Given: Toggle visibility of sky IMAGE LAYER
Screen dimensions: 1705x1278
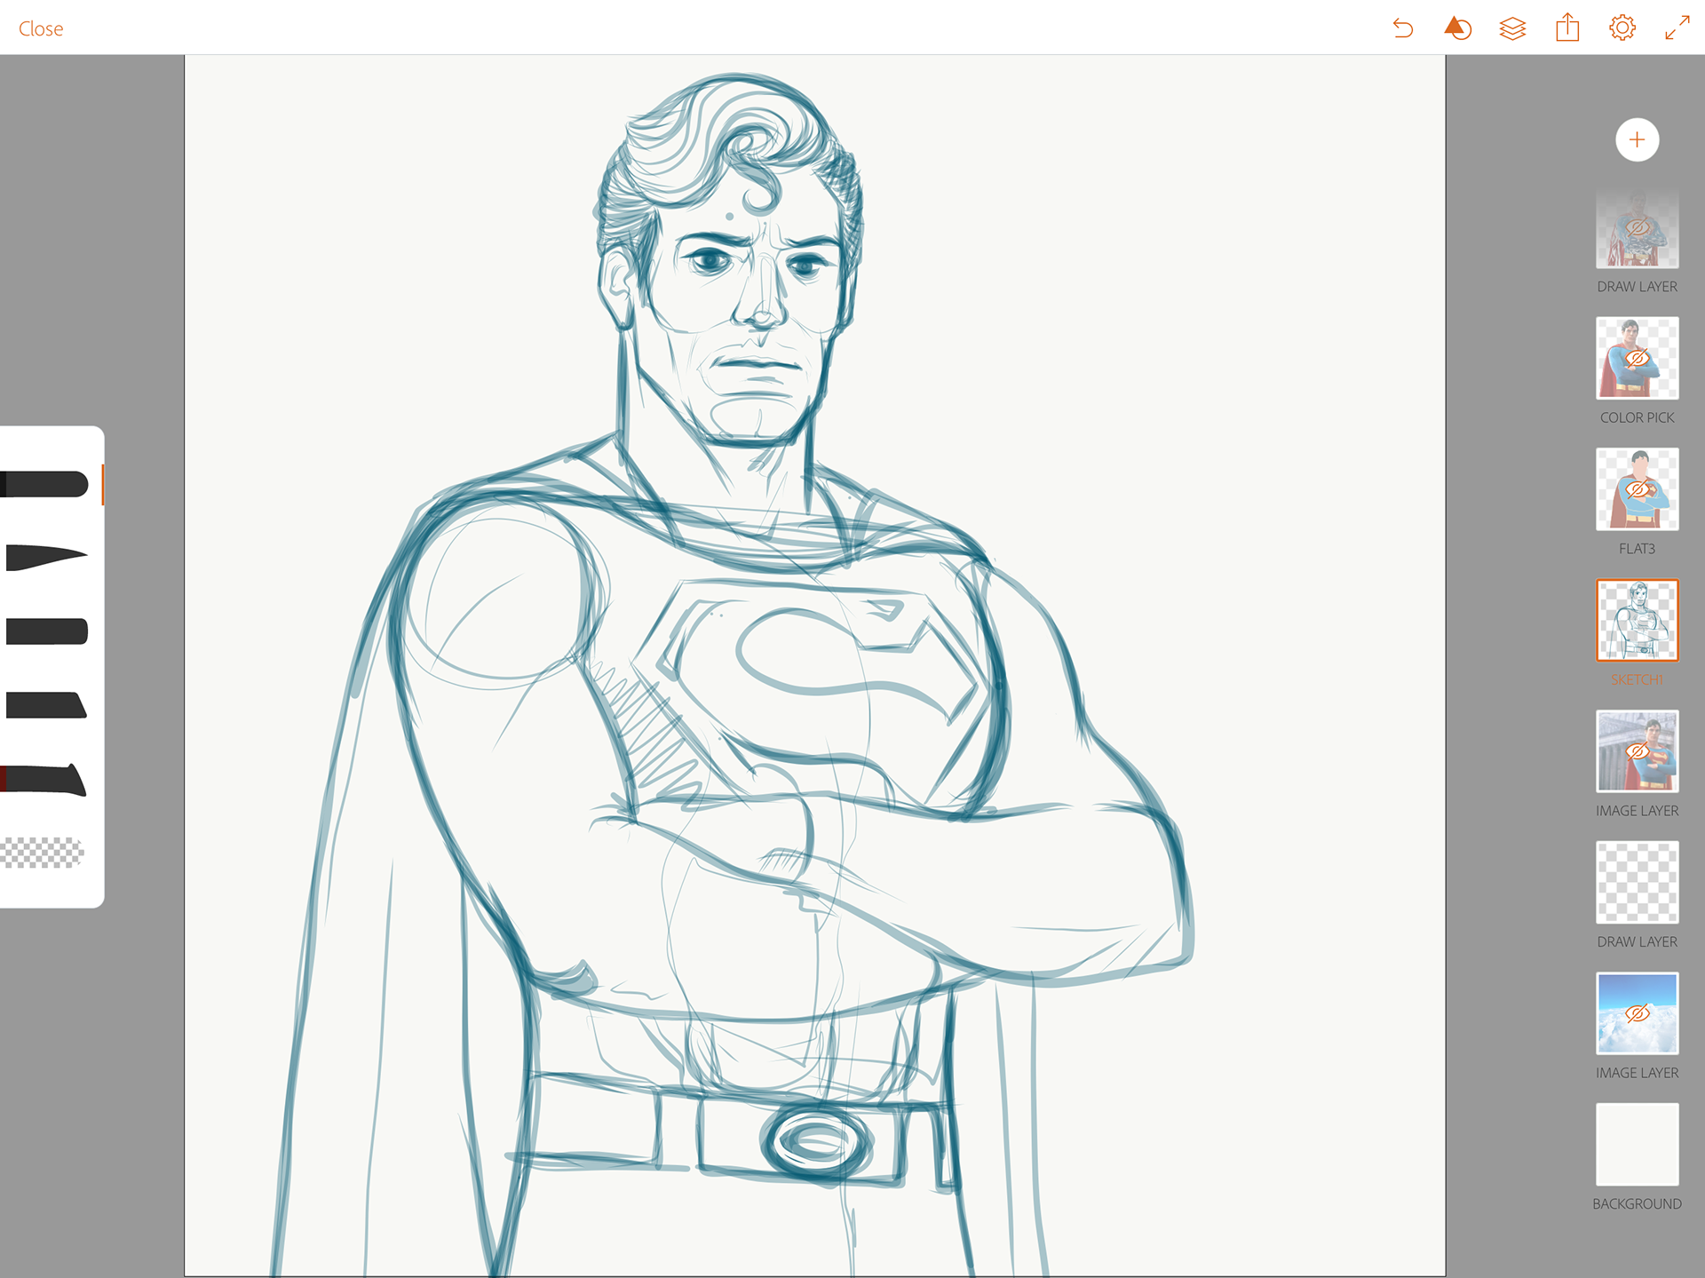Looking at the screenshot, I should click(x=1637, y=1013).
